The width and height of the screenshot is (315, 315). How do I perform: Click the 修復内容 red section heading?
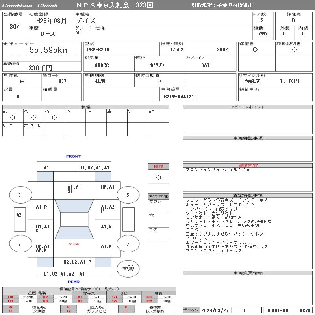coord(248,165)
